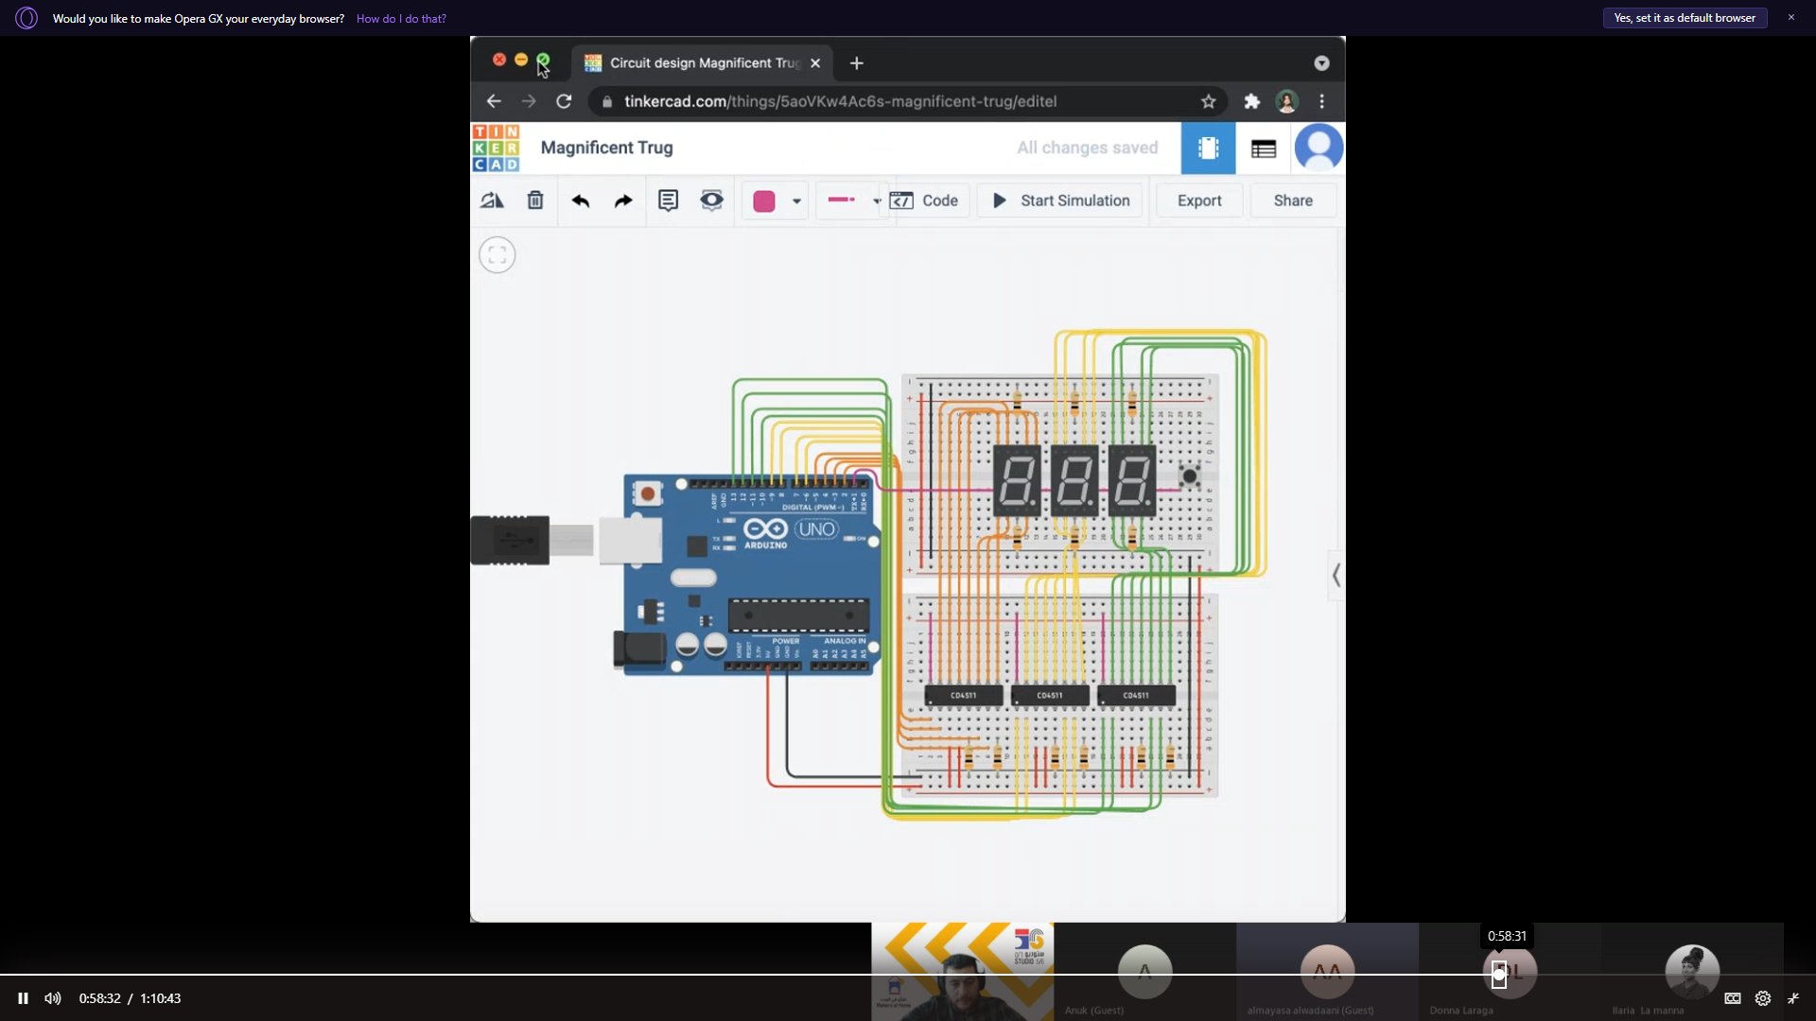The image size is (1816, 1021).
Task: Exit fullscreen video mode
Action: pyautogui.click(x=1793, y=998)
